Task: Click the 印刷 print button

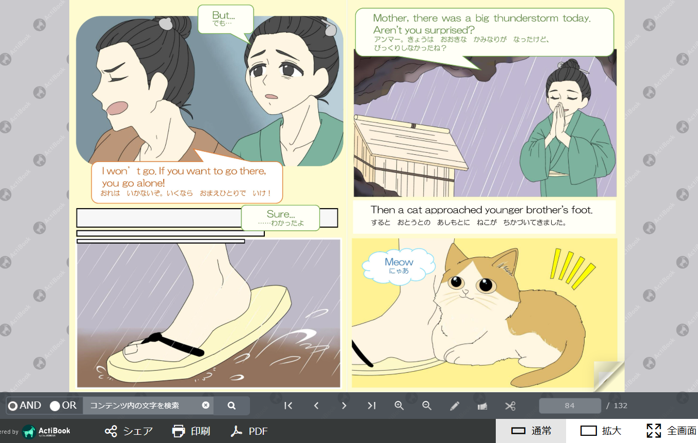Action: click(191, 431)
